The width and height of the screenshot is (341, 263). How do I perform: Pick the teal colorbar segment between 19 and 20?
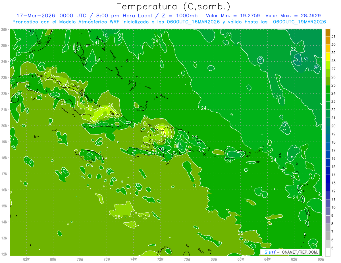328,130
